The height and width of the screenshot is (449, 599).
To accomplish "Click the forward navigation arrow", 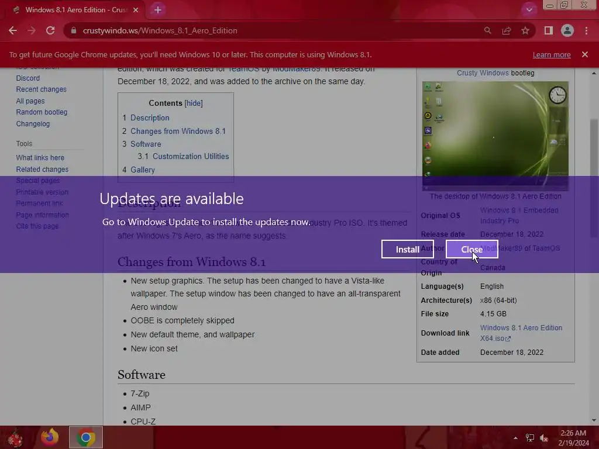I will pos(32,30).
